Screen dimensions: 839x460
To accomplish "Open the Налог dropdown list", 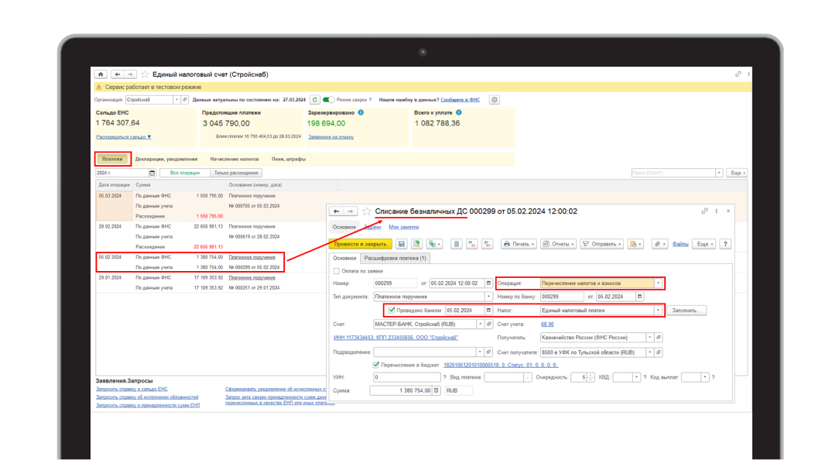I will tap(659, 311).
